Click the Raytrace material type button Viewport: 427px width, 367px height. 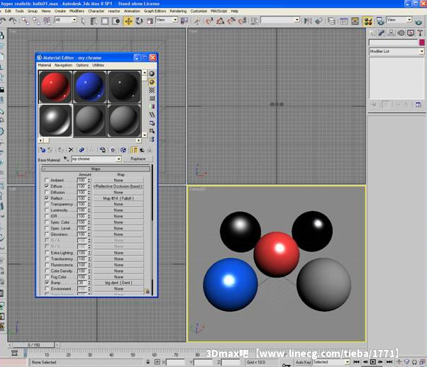(x=138, y=159)
